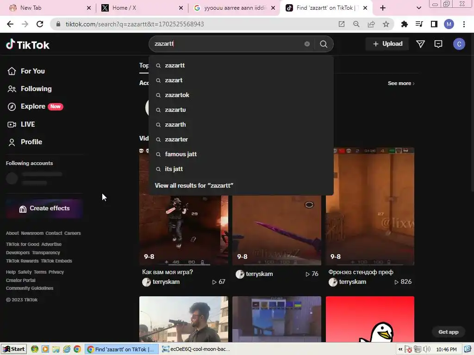474x355 pixels.
Task: Open terryskam profile under the 826-play video
Action: tap(352, 282)
